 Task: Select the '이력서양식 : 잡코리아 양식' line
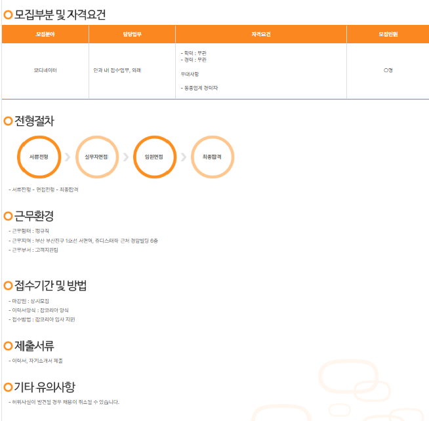coord(39,310)
